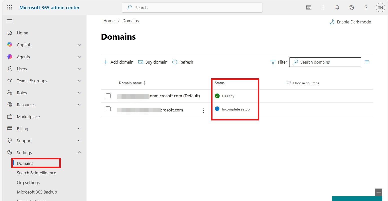Viewport: 388px width, 201px height.
Task: Collapse the navigation menu hamburger icon
Action: click(x=10, y=21)
